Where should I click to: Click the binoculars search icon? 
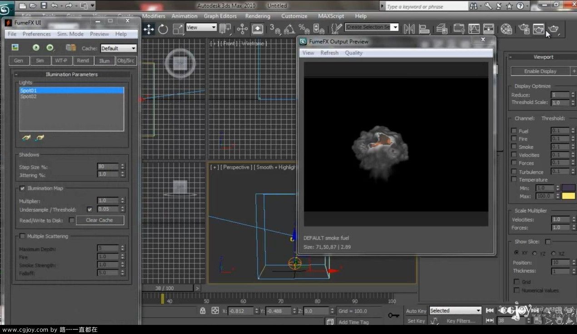[474, 6]
